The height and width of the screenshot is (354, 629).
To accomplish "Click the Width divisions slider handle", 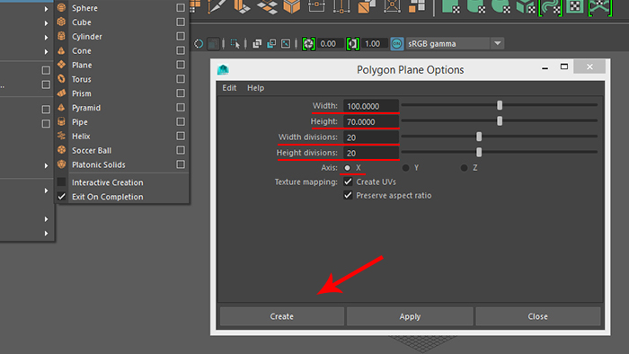I will [x=479, y=137].
